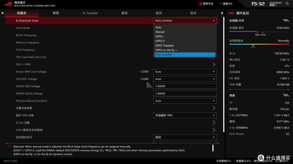Select highlighted ROG Certified option

click(x=185, y=55)
